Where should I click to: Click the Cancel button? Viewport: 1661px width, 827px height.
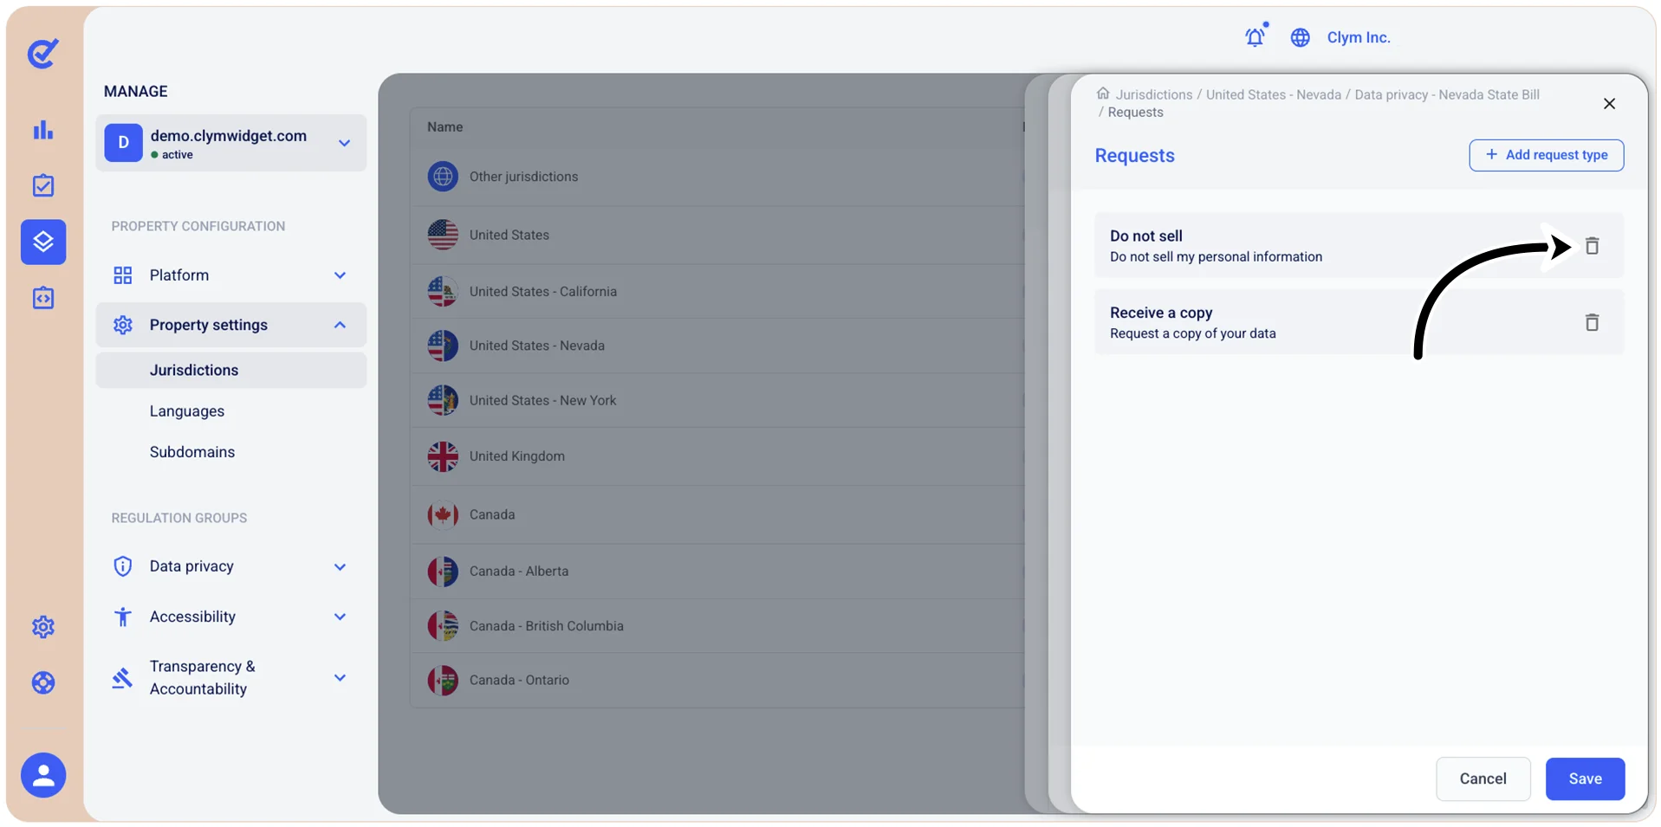pyautogui.click(x=1483, y=779)
